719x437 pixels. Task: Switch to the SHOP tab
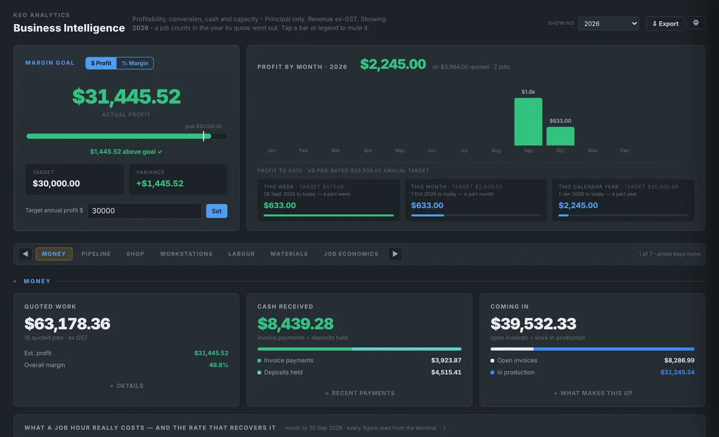pos(135,254)
